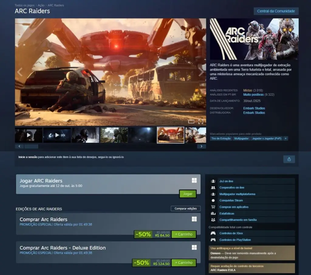Screen dimensions: 311x275
Task: Select the highlighted red machine screenshot thumbnail
Action: [171, 135]
